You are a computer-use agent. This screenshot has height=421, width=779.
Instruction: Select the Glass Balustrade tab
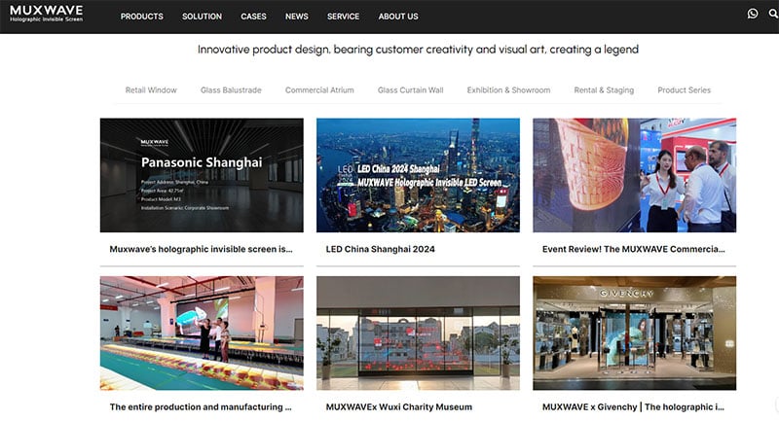click(x=231, y=90)
